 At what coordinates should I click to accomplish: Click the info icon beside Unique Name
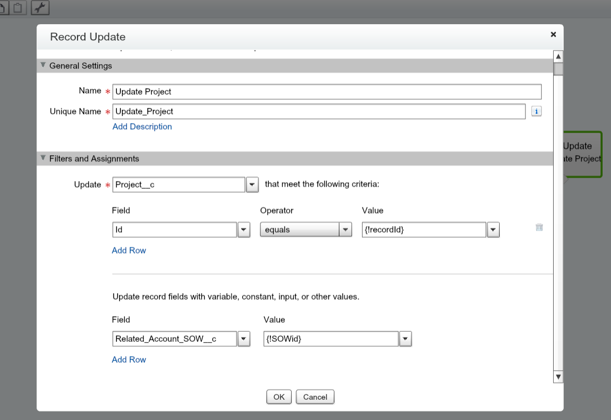(x=536, y=111)
